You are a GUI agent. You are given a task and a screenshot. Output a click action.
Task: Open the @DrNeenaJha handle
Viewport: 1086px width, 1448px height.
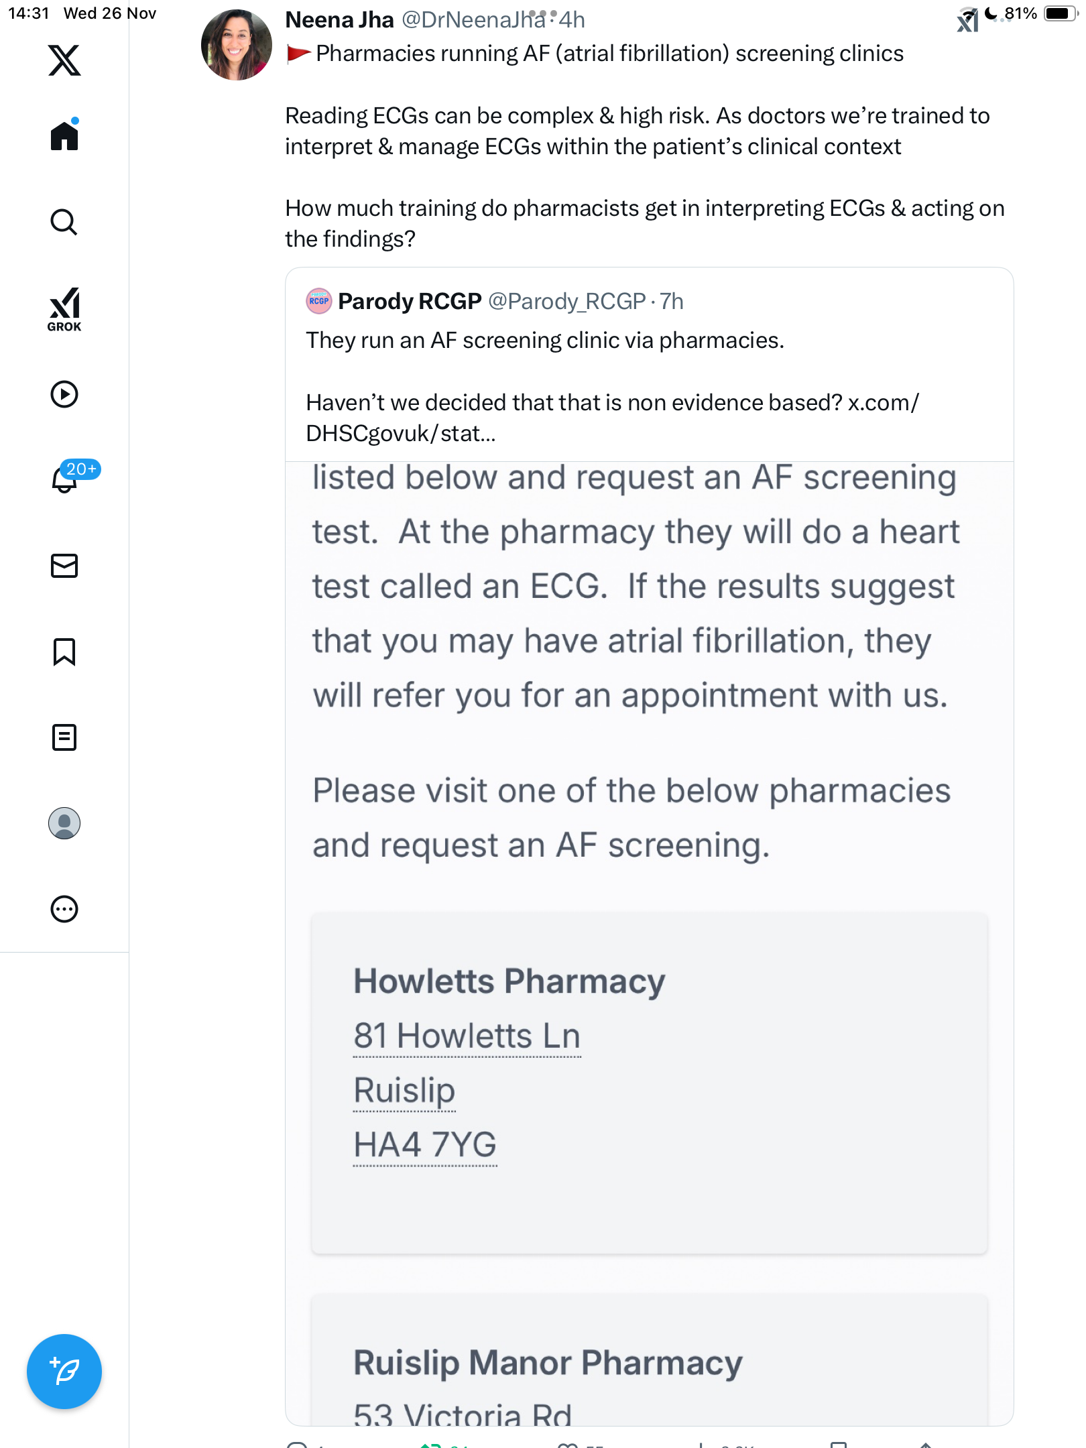(x=473, y=20)
